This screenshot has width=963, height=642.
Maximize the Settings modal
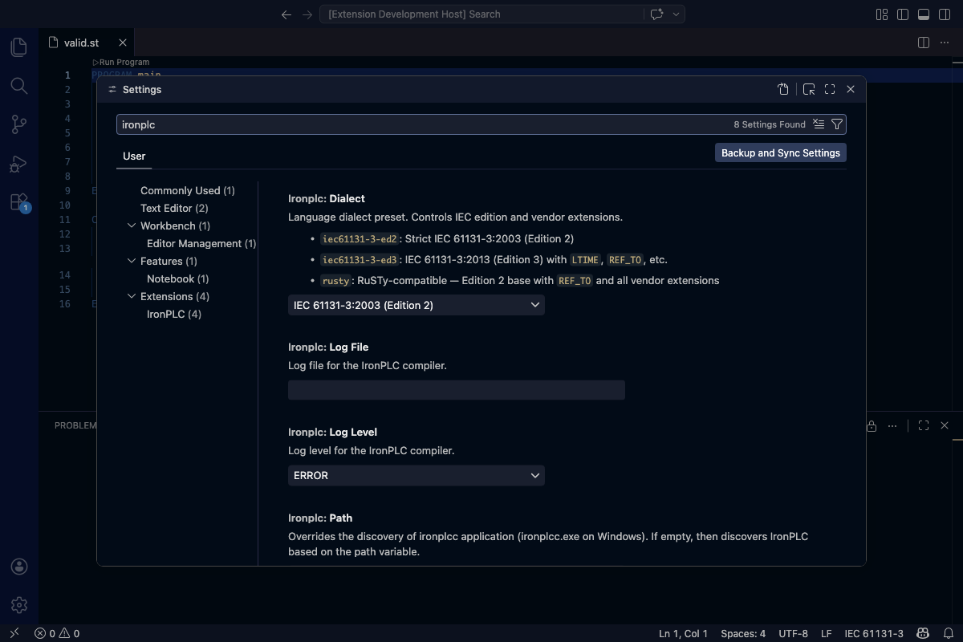click(x=830, y=89)
